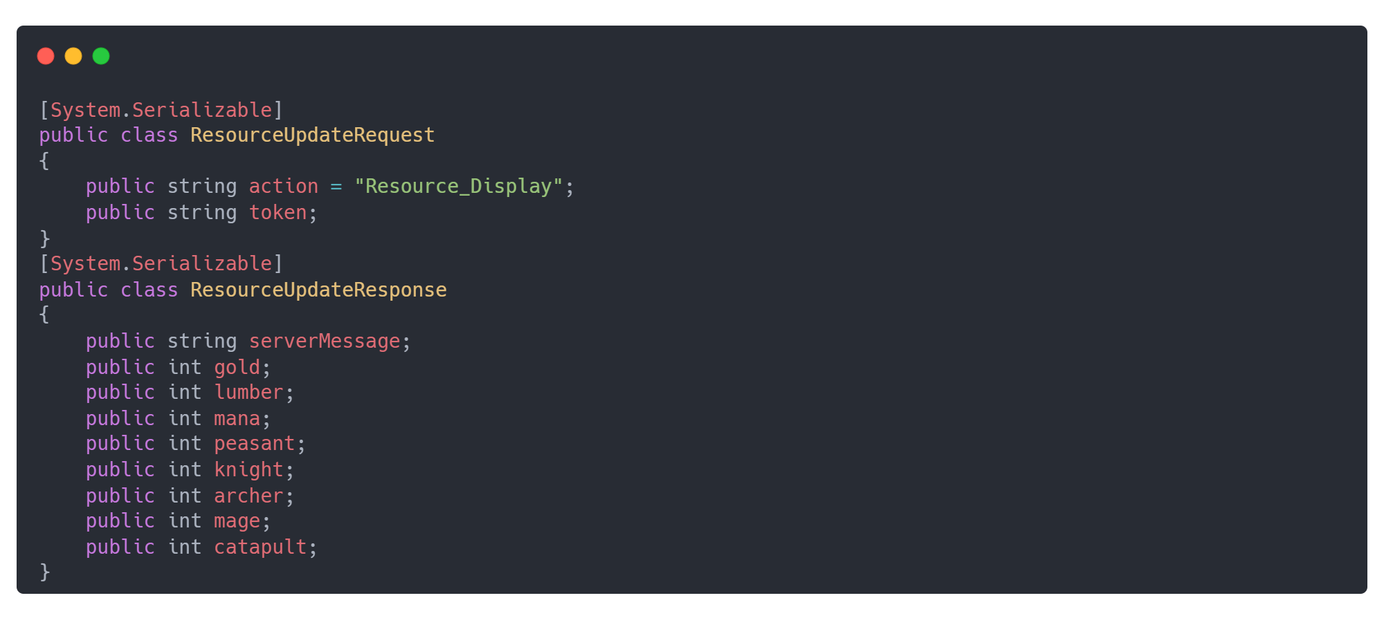Image resolution: width=1384 pixels, height=618 pixels.
Task: Click the action field name
Action: click(284, 187)
